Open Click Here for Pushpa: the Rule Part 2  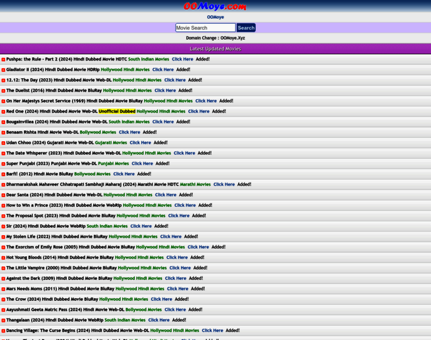183,59
